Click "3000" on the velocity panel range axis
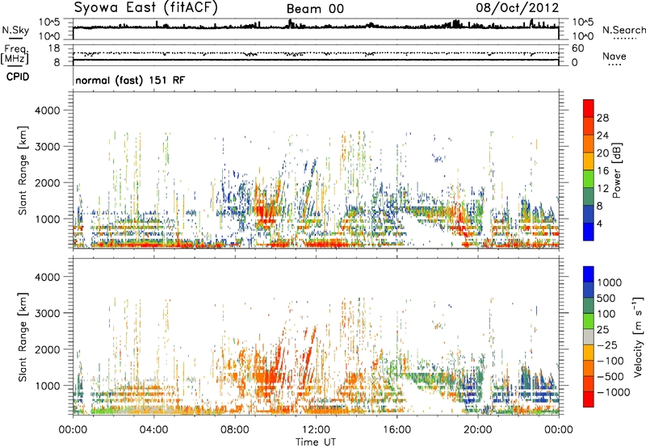Viewport: 646px width, 447px height. coord(47,313)
